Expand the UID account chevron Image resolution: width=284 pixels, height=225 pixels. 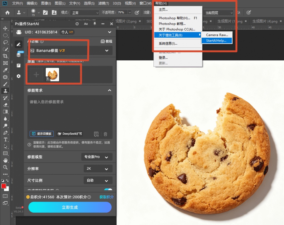pyautogui.click(x=110, y=32)
